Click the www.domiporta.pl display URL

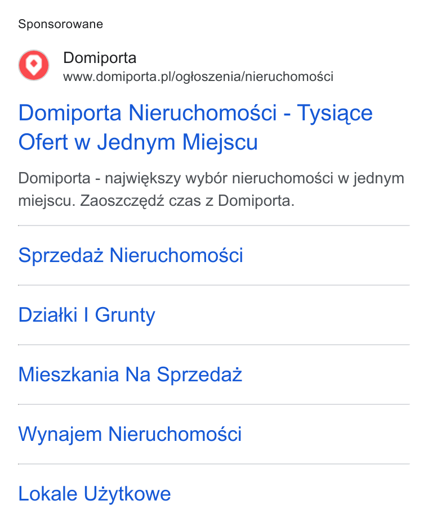198,76
